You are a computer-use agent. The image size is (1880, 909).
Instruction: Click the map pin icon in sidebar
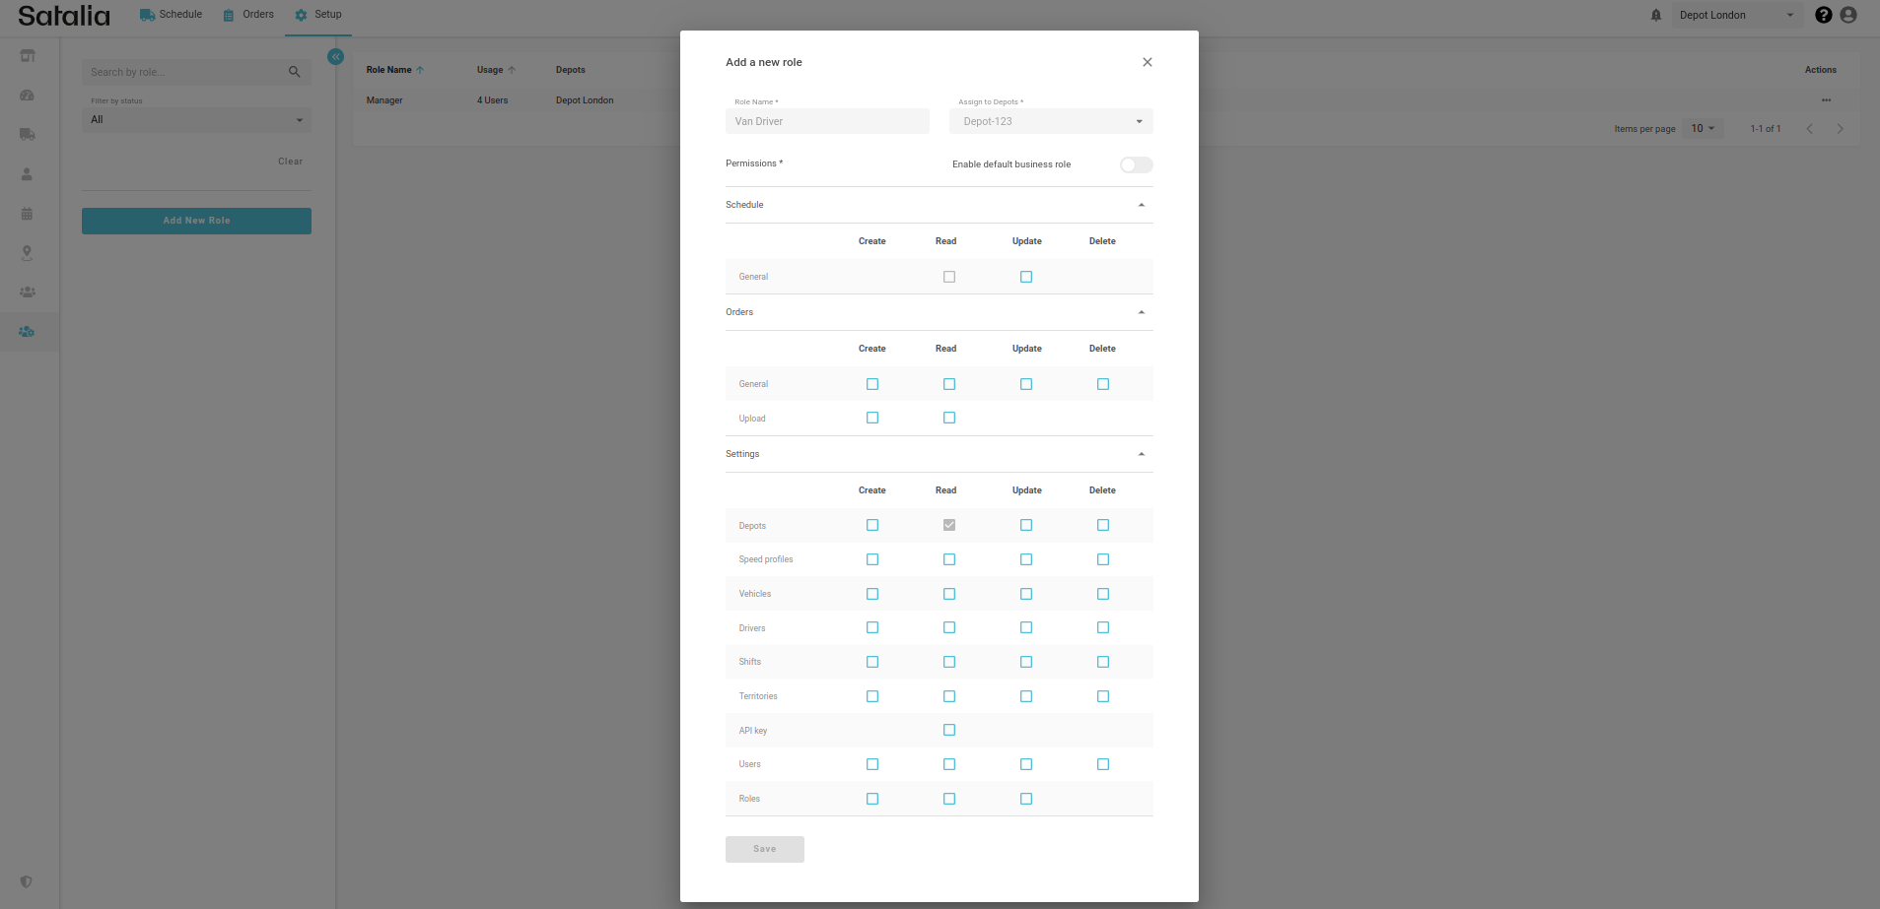28,252
